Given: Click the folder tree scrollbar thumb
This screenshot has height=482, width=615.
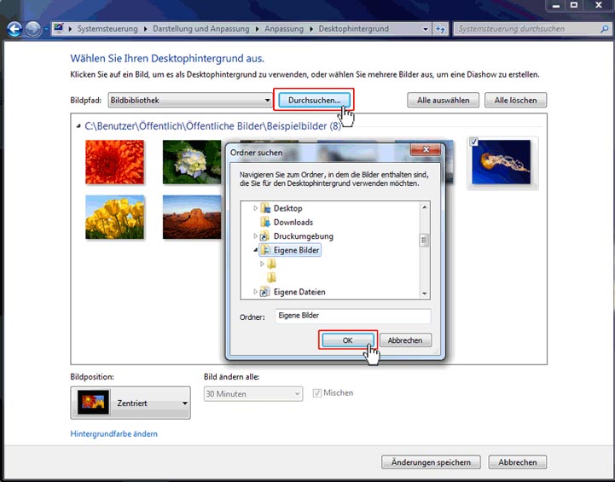Looking at the screenshot, I should tap(425, 240).
